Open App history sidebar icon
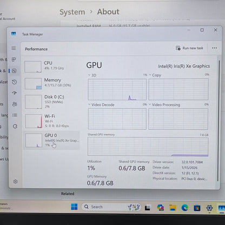The image size is (225, 225). 15,82
